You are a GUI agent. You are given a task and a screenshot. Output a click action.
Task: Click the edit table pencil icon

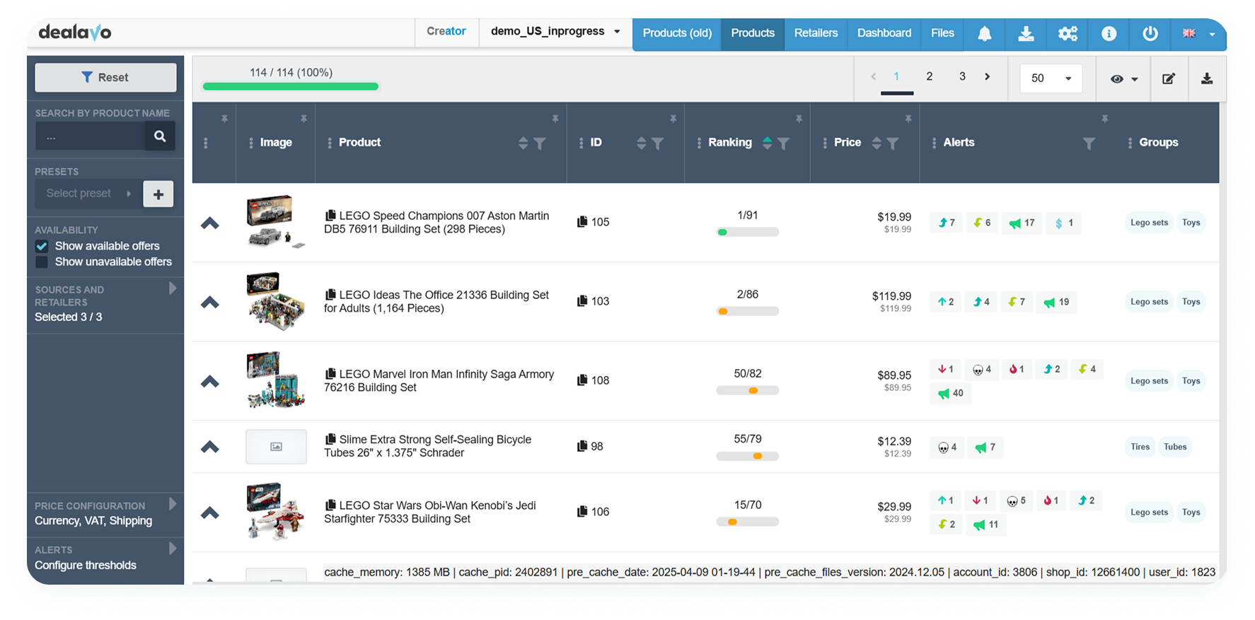1169,78
